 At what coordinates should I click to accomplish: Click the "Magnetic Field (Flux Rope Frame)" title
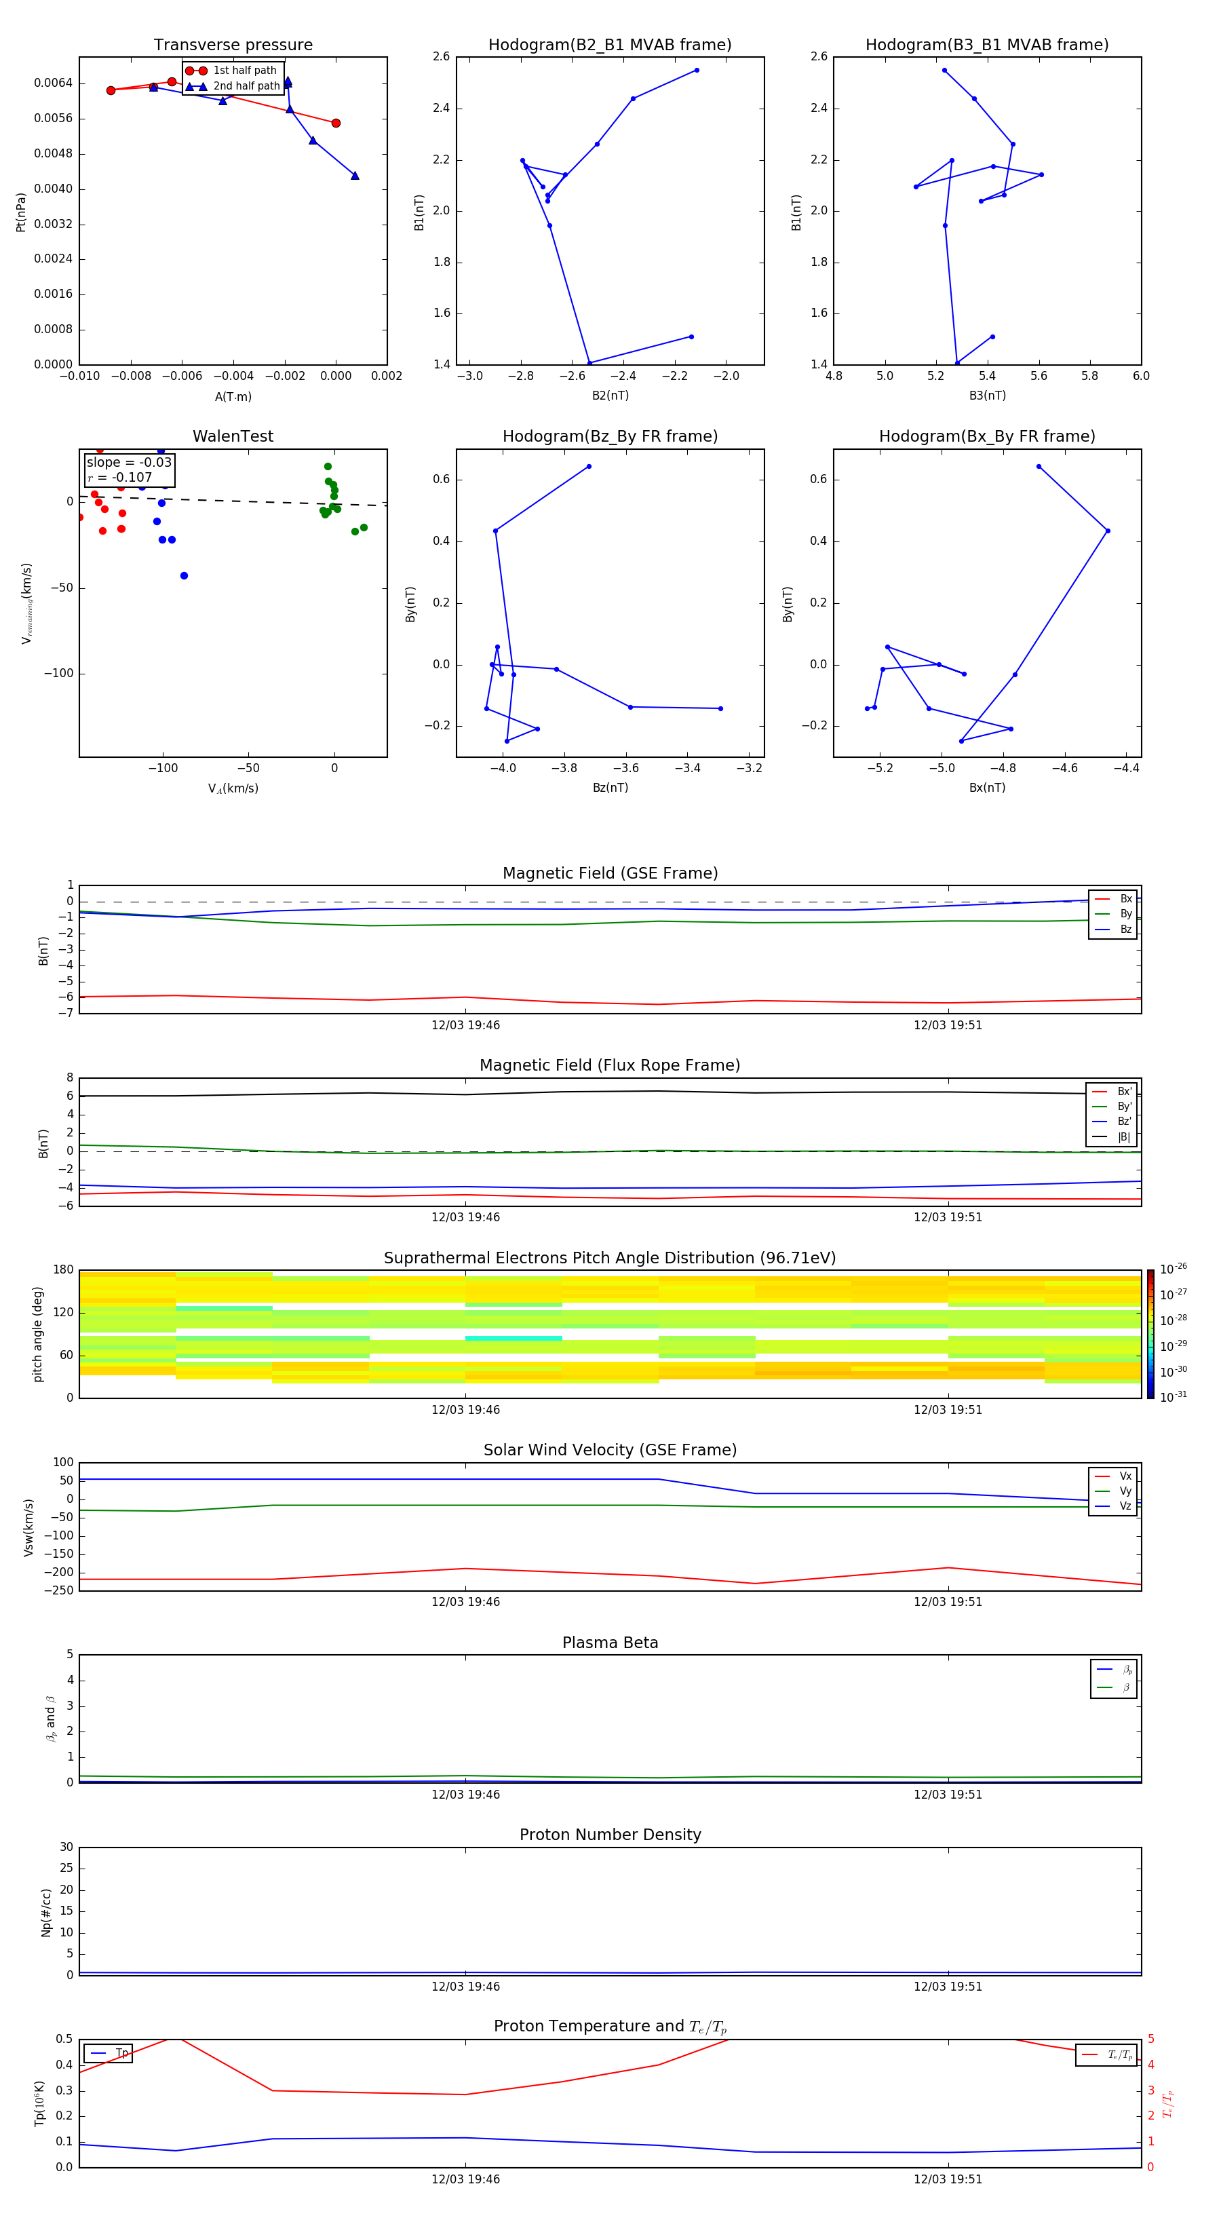tap(610, 1066)
